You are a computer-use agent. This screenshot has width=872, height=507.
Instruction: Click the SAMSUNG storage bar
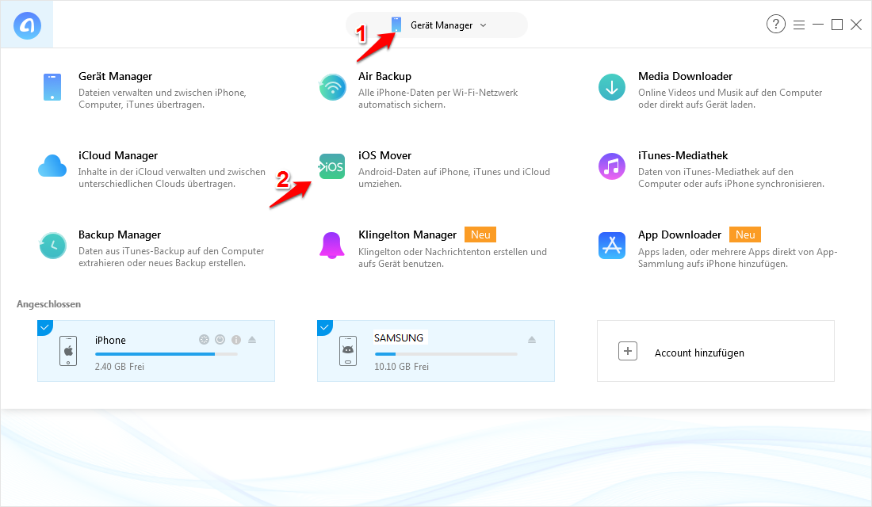coord(446,353)
